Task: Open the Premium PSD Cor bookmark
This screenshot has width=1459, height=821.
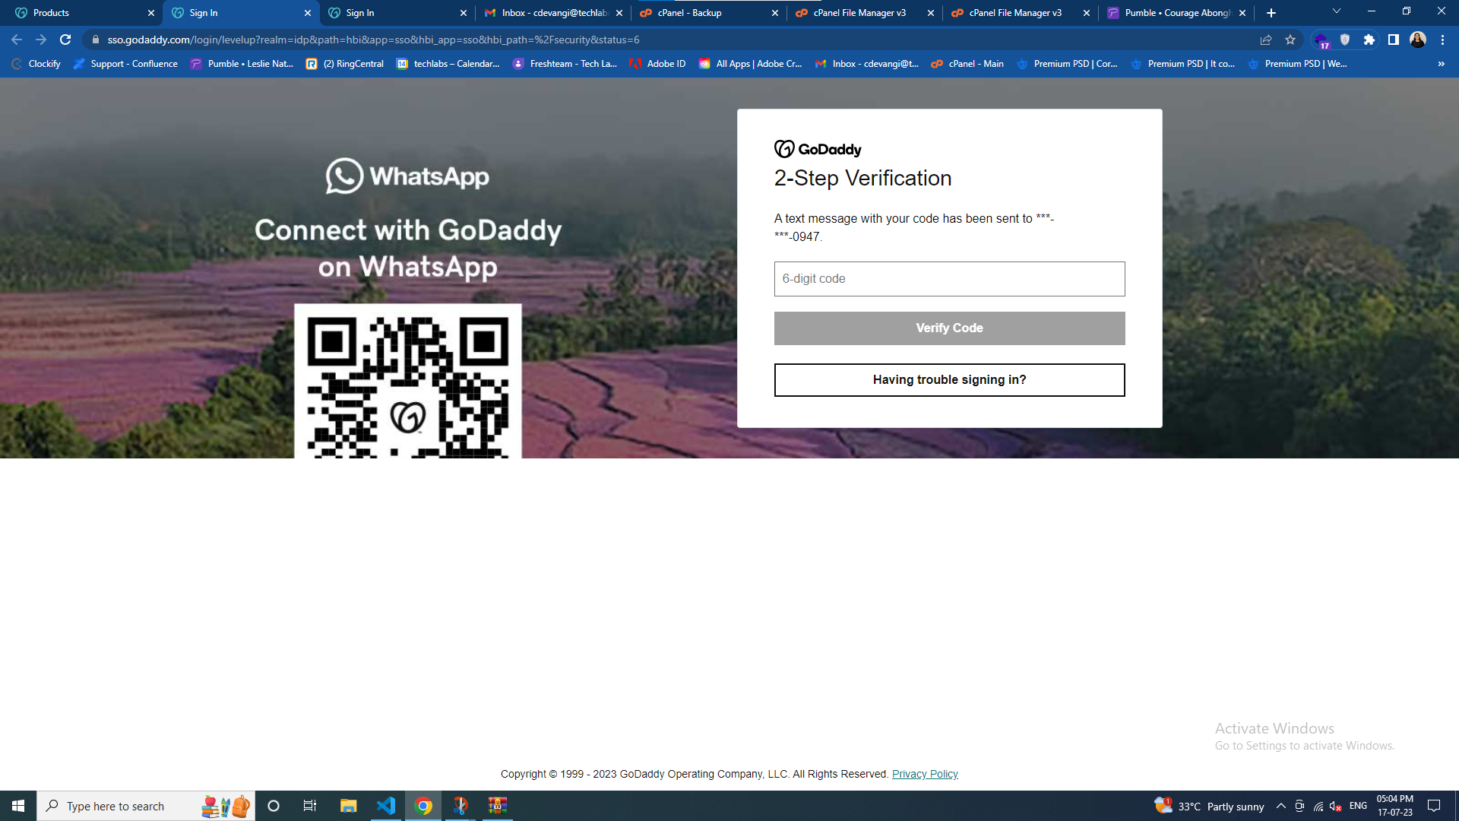Action: 1067,64
